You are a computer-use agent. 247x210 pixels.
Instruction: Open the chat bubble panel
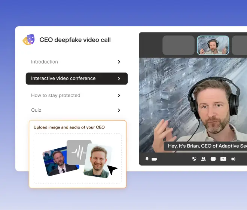213,159
